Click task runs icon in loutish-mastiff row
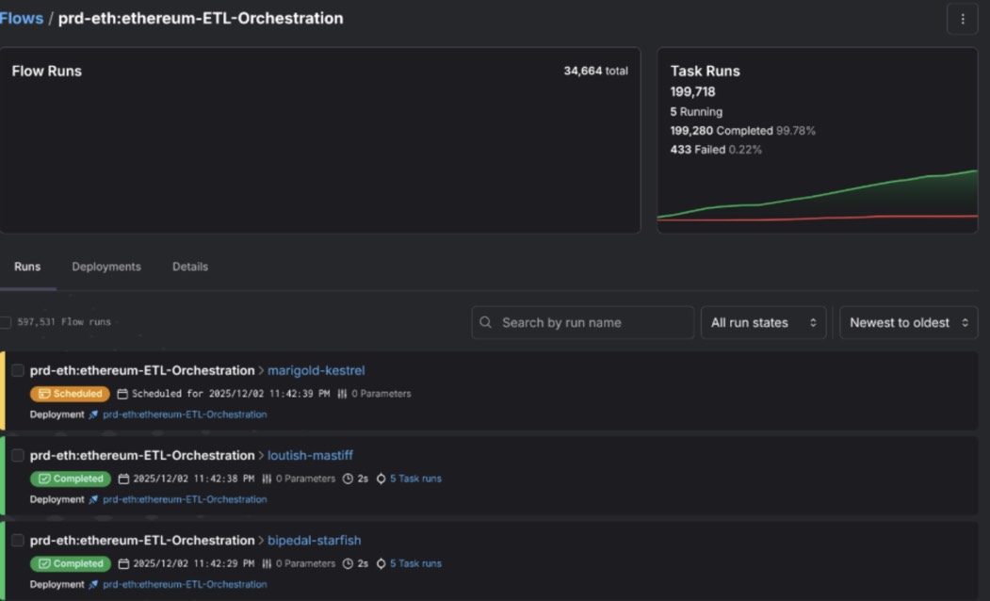This screenshot has height=601, width=990. tap(381, 479)
